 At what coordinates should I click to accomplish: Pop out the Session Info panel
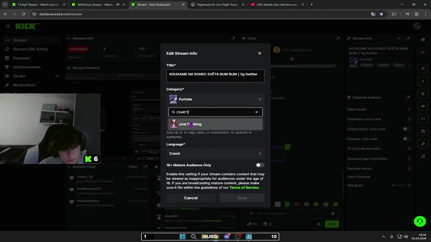point(233,38)
